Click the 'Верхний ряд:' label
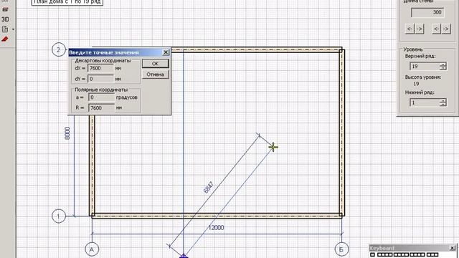Image resolution: width=459 pixels, height=258 pixels. click(x=420, y=56)
